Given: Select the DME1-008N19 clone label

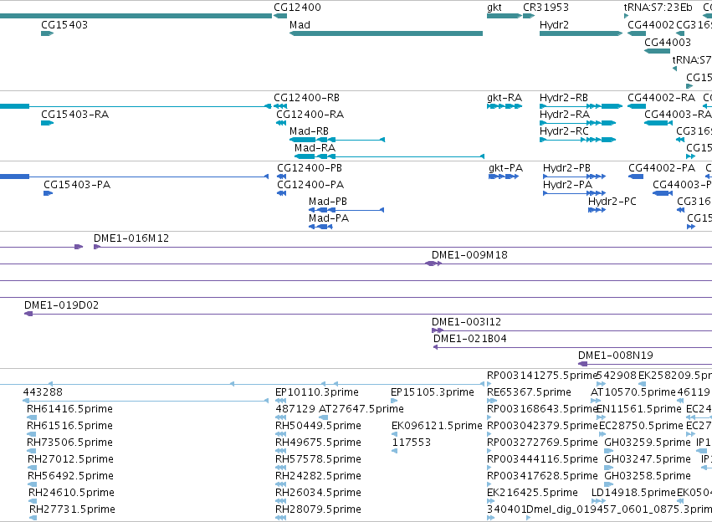Looking at the screenshot, I should pyautogui.click(x=615, y=356).
